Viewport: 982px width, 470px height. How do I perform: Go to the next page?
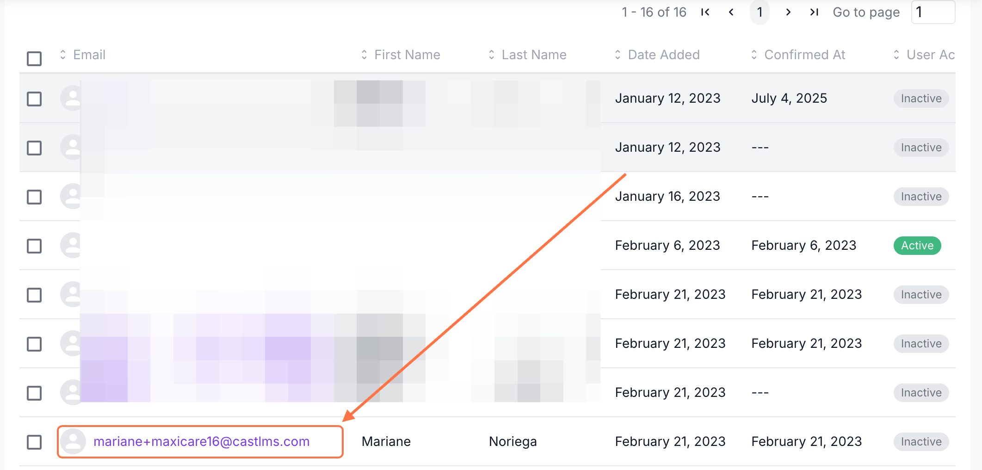[x=788, y=12]
